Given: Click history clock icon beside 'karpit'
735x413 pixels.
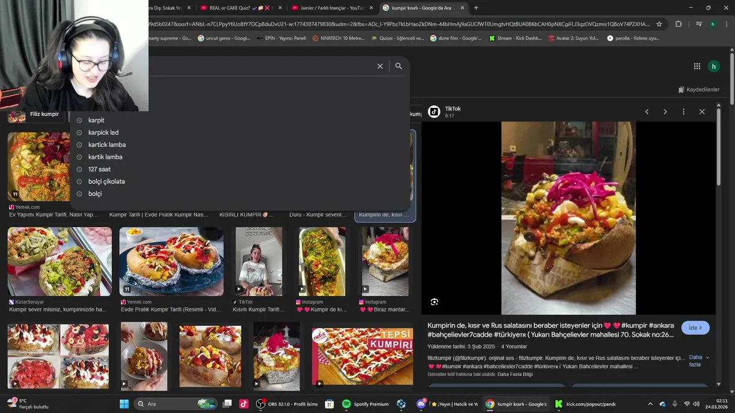Looking at the screenshot, I should pos(79,120).
